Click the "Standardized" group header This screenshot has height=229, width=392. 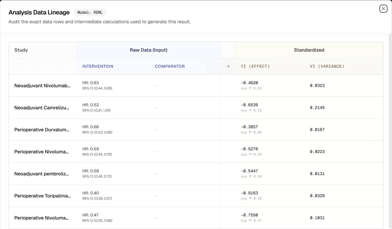coord(309,50)
